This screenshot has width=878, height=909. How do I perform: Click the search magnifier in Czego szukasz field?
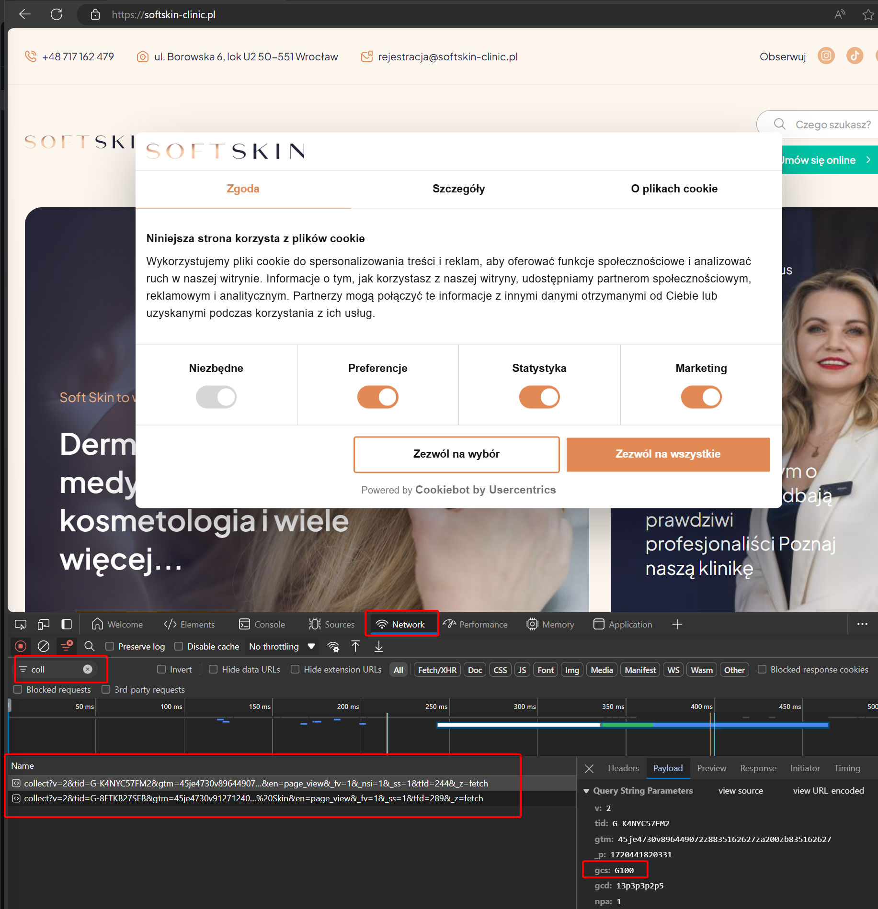tap(780, 124)
